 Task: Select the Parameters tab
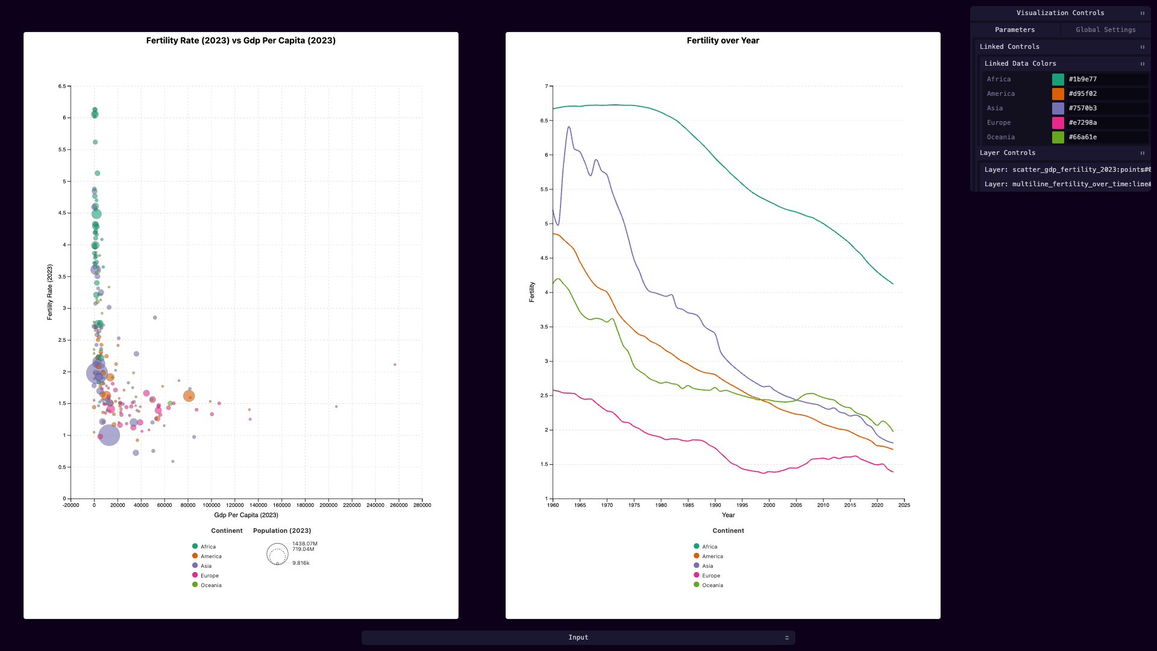(1015, 30)
